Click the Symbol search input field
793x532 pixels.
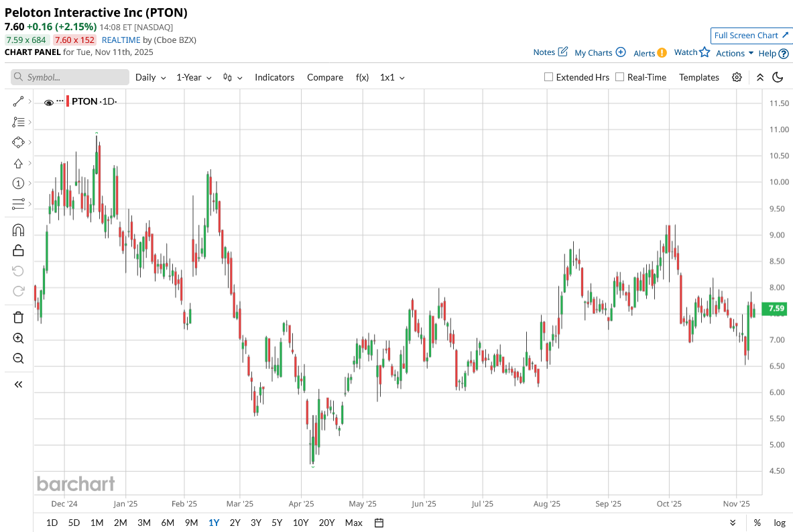pyautogui.click(x=70, y=77)
